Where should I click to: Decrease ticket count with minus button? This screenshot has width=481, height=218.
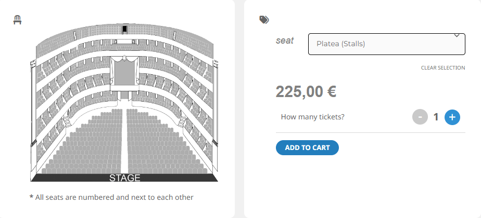pos(420,117)
